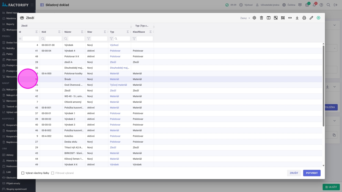342x192 pixels.
Task: Click the fit-to-frame icon in dialog toolbar
Action: coord(283,18)
